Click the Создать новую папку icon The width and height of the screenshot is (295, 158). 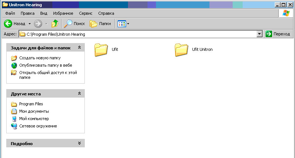(x=14, y=58)
